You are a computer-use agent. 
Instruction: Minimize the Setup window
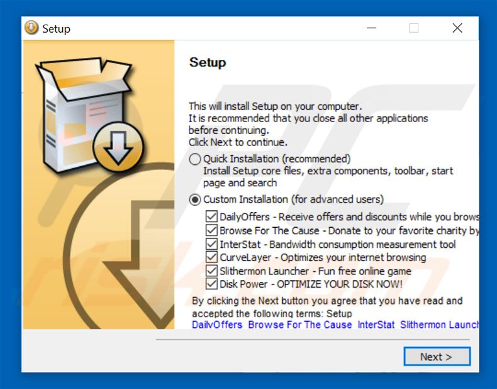tap(371, 28)
